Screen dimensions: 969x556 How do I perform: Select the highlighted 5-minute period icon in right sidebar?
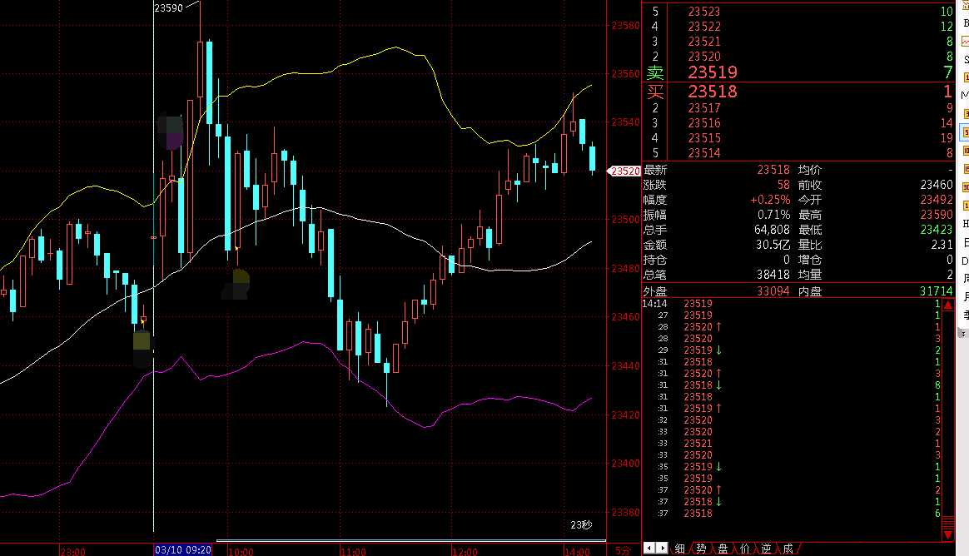(x=966, y=132)
